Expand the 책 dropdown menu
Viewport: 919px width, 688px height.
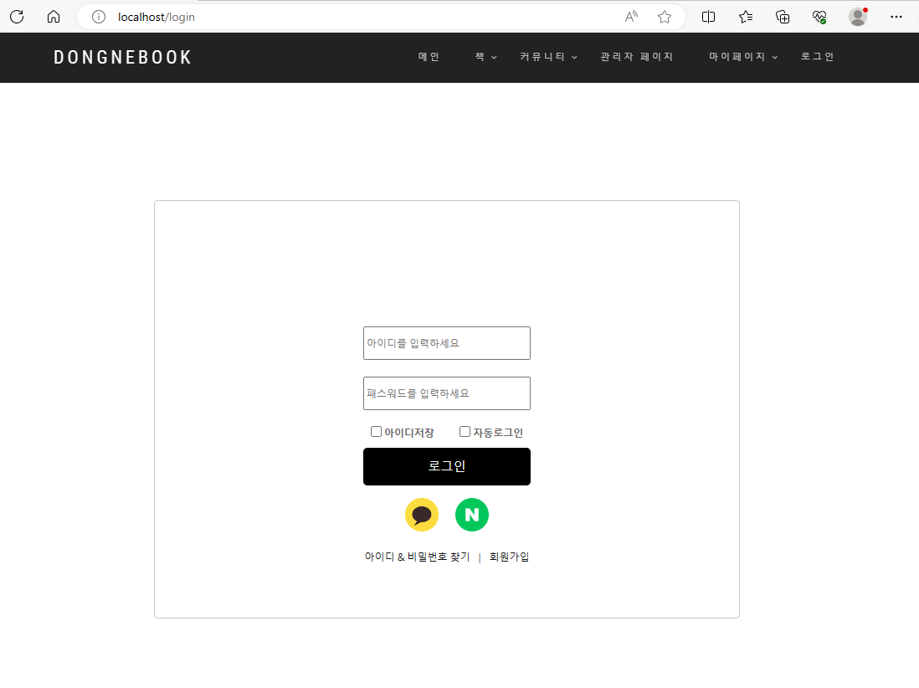tap(486, 57)
